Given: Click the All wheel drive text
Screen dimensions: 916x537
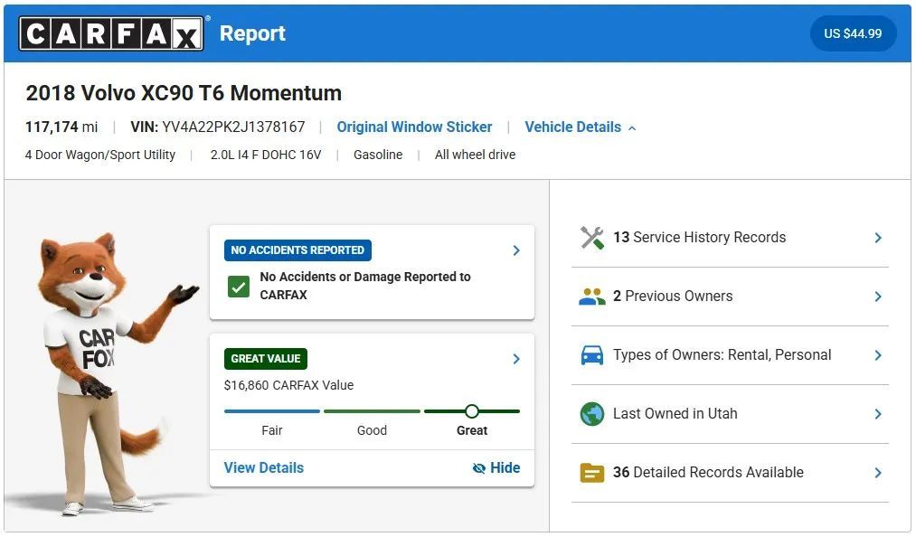Looking at the screenshot, I should (475, 155).
